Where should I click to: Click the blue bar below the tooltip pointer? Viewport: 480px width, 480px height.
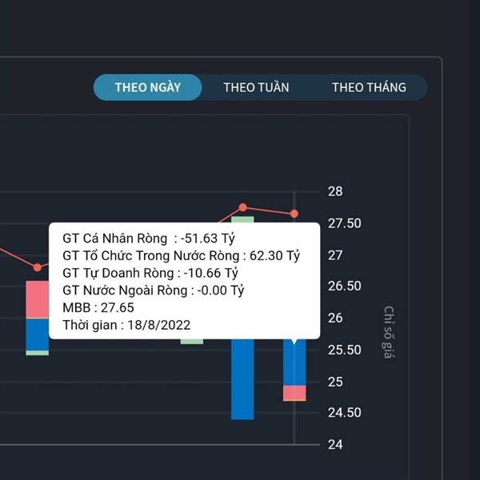click(x=294, y=362)
